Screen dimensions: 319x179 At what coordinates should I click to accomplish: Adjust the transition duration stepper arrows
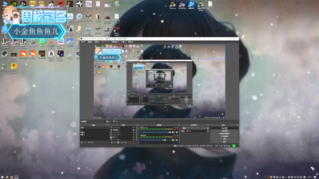(x=208, y=131)
